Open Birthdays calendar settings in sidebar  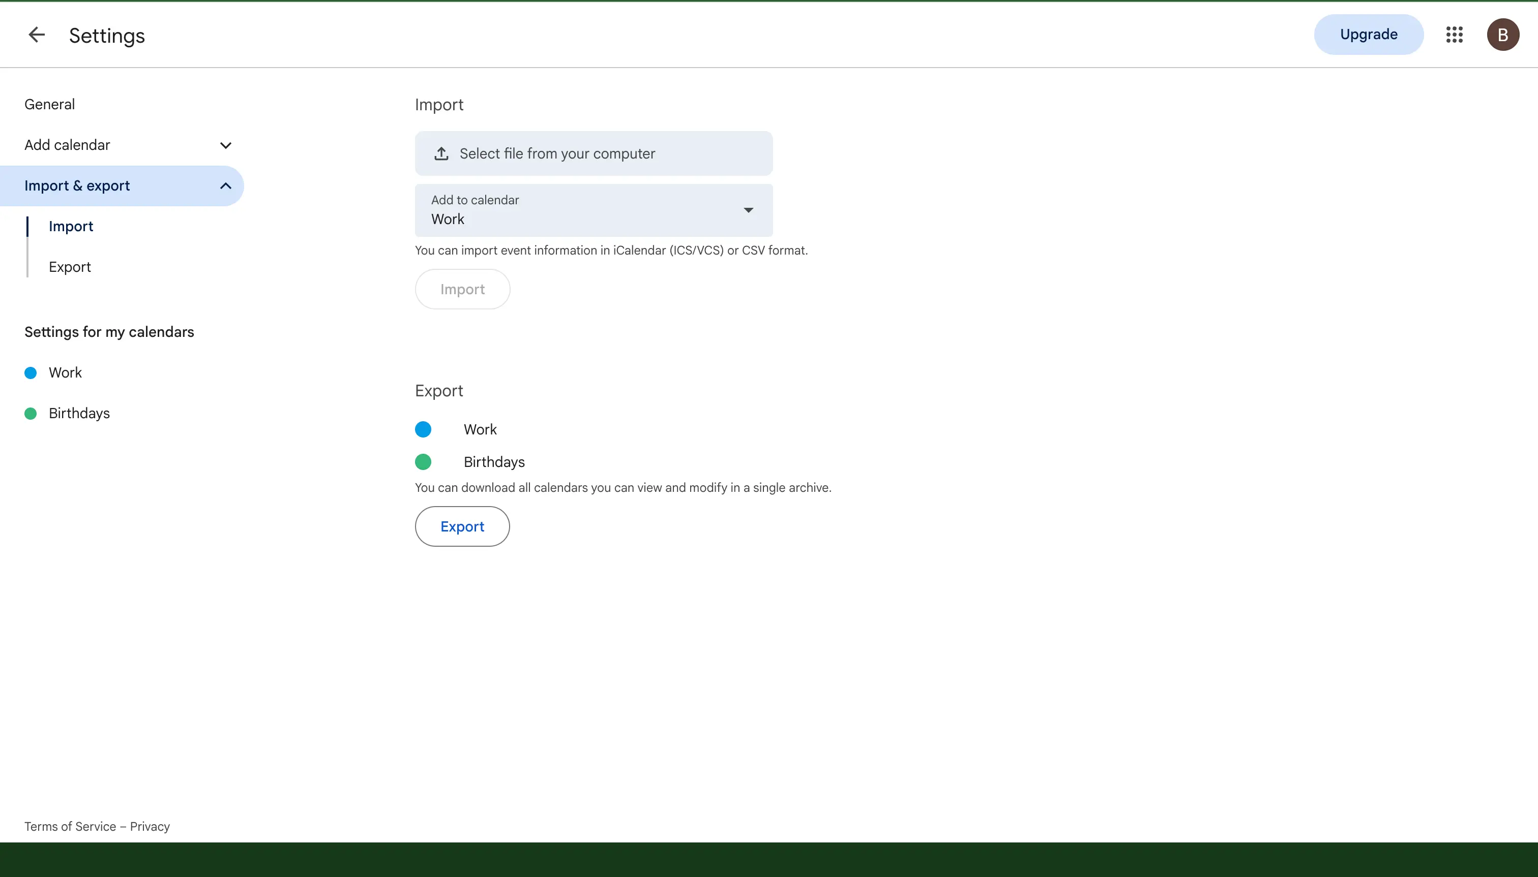point(79,413)
